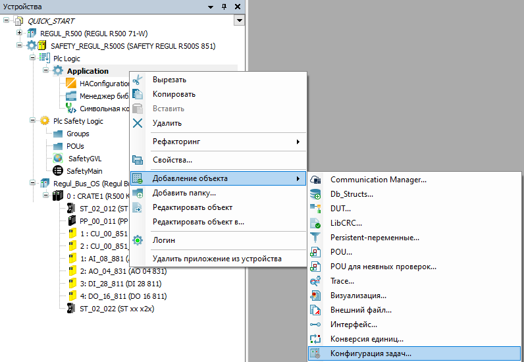
Task: Click the Trace item icon
Action: pyautogui.click(x=315, y=281)
